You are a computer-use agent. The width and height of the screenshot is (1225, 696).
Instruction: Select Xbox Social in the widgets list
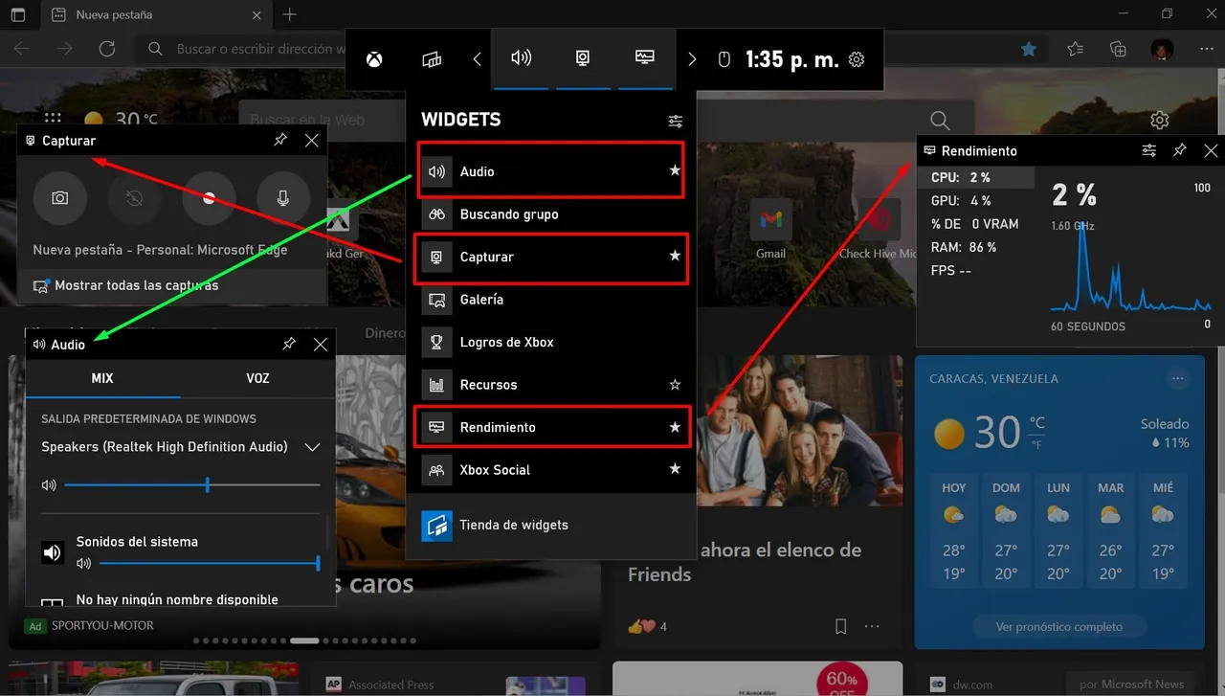(x=551, y=470)
